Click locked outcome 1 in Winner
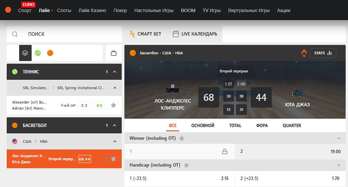 (x=180, y=151)
